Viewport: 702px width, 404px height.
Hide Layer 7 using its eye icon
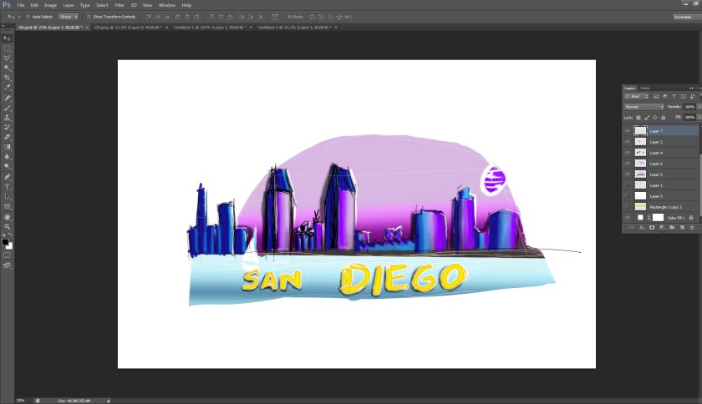point(628,131)
